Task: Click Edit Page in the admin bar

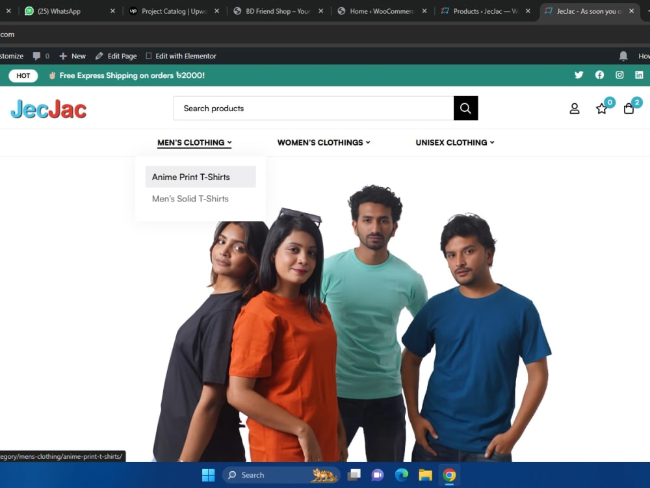Action: pos(116,56)
